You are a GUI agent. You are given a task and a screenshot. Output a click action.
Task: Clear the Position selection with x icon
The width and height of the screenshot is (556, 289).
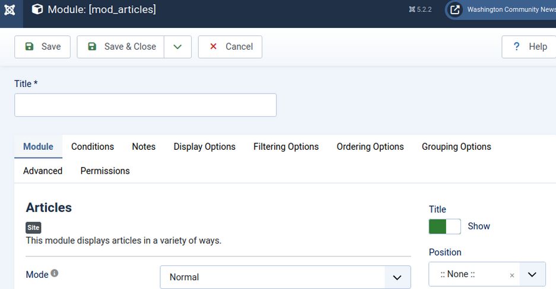[x=512, y=275]
